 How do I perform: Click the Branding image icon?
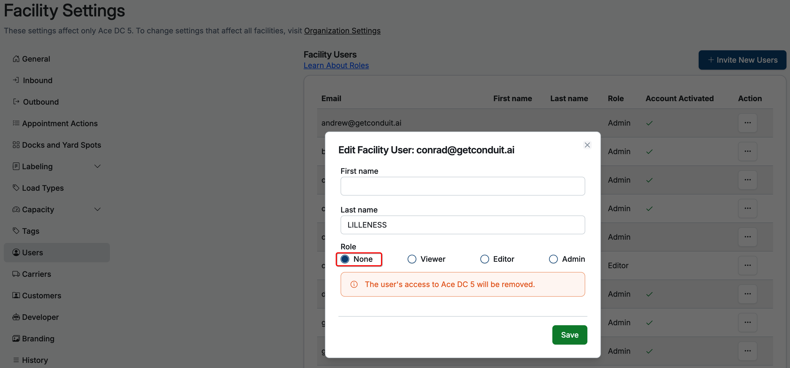point(16,338)
